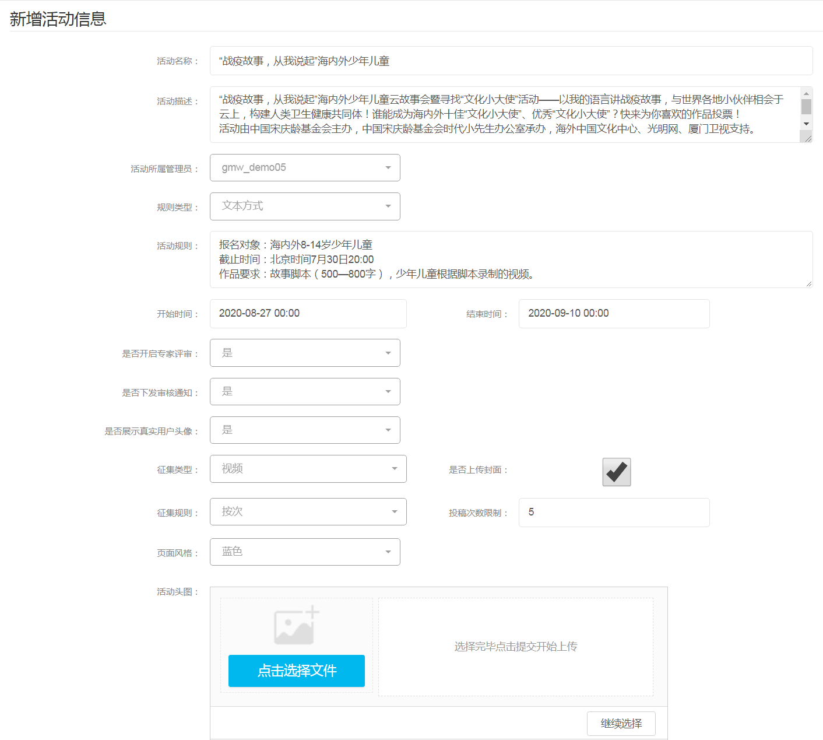
Task: Click the 活动头图 label
Action: click(178, 592)
